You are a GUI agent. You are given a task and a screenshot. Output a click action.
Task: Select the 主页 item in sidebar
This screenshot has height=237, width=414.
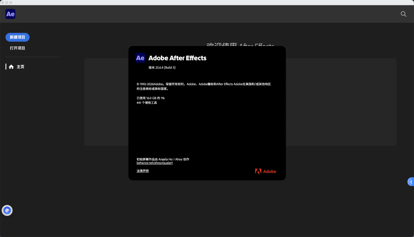pos(20,67)
